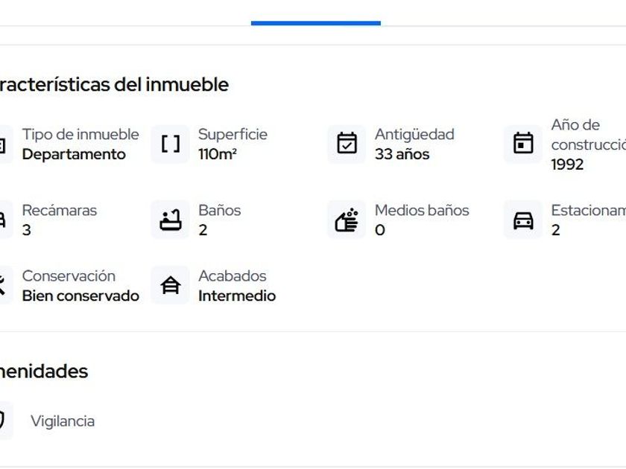Click the Estacionamiento car icon
The width and height of the screenshot is (626, 469).
523,220
